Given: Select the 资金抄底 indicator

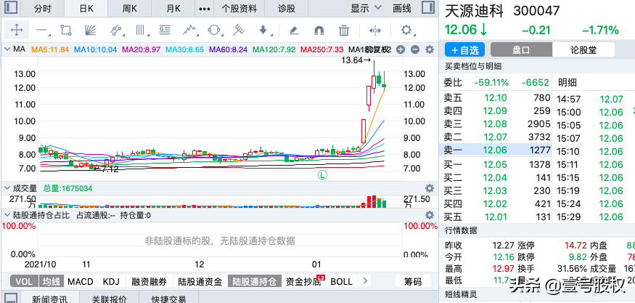Looking at the screenshot, I should click(303, 281).
